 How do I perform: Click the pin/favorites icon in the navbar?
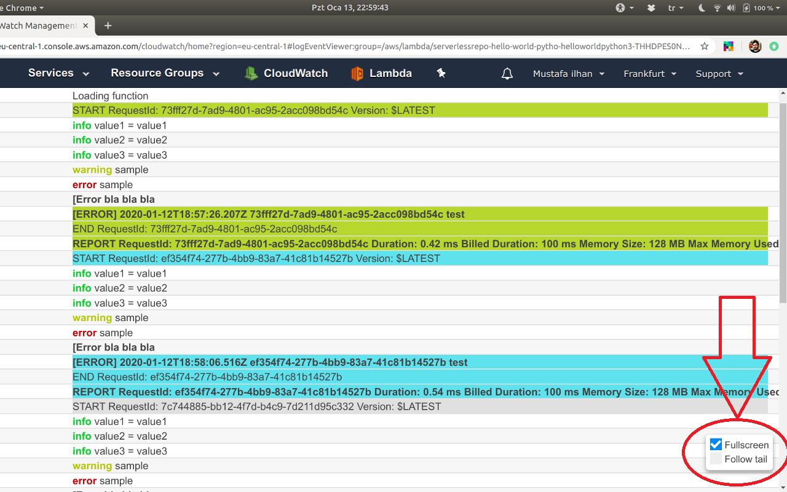tap(440, 73)
